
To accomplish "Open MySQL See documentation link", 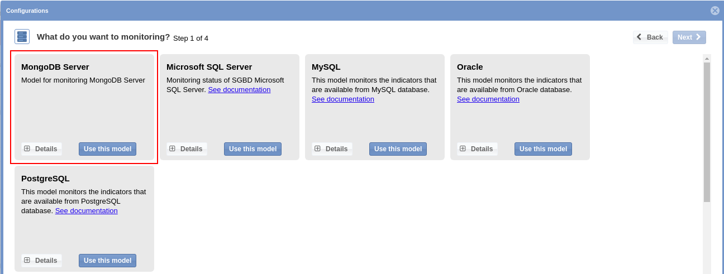I will (x=343, y=99).
